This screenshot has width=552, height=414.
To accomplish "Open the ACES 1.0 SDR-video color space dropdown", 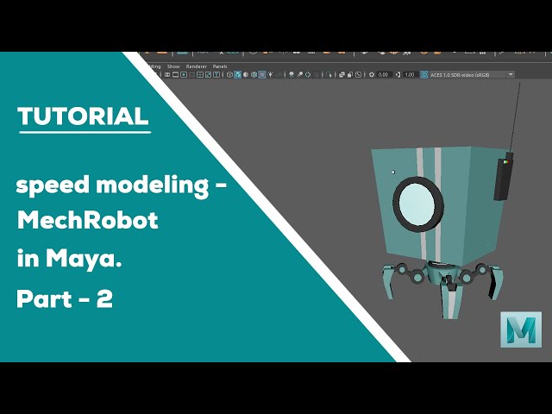I will 472,75.
